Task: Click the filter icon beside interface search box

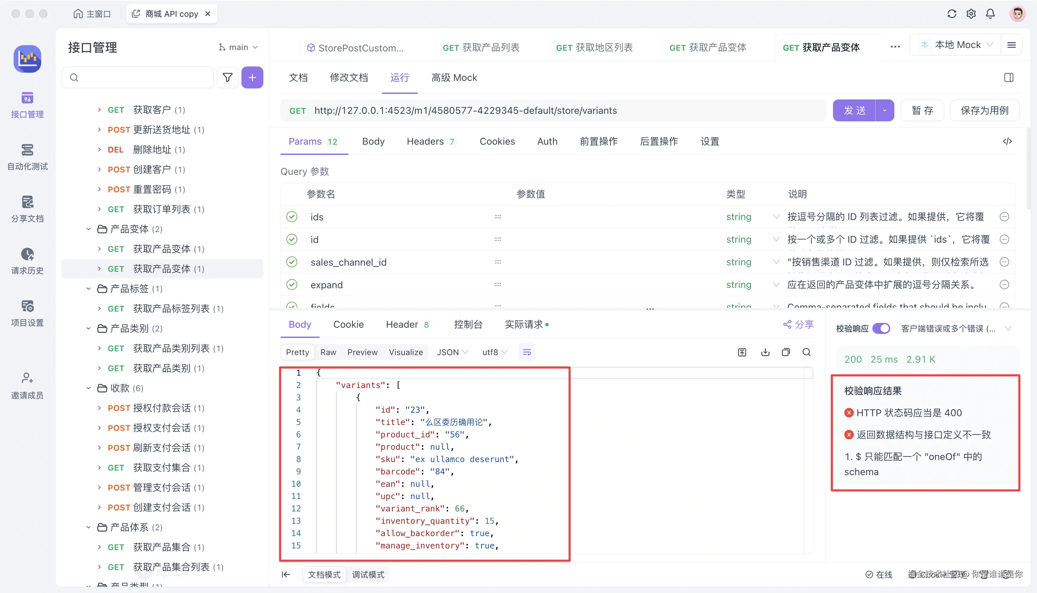Action: pyautogui.click(x=227, y=77)
